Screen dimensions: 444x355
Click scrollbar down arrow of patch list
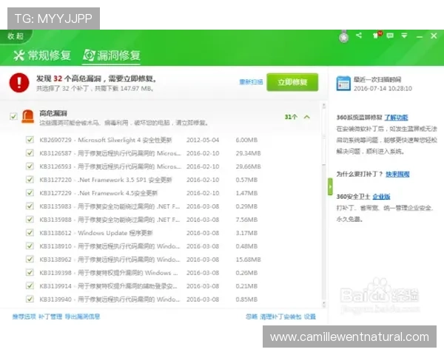[324, 305]
